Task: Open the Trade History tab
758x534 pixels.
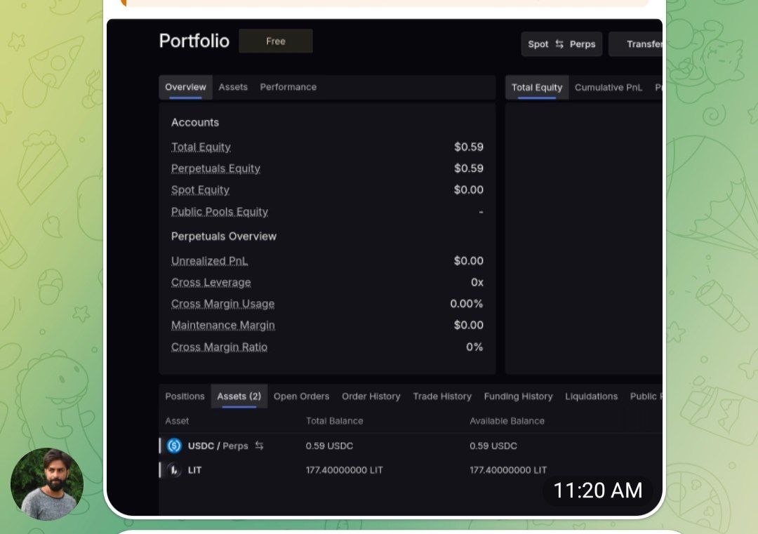Action: 442,396
